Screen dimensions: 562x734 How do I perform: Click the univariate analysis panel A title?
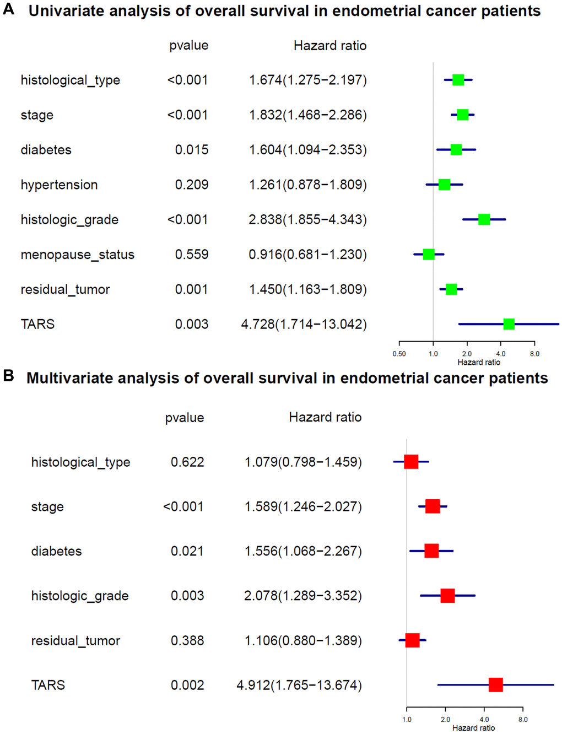point(284,11)
